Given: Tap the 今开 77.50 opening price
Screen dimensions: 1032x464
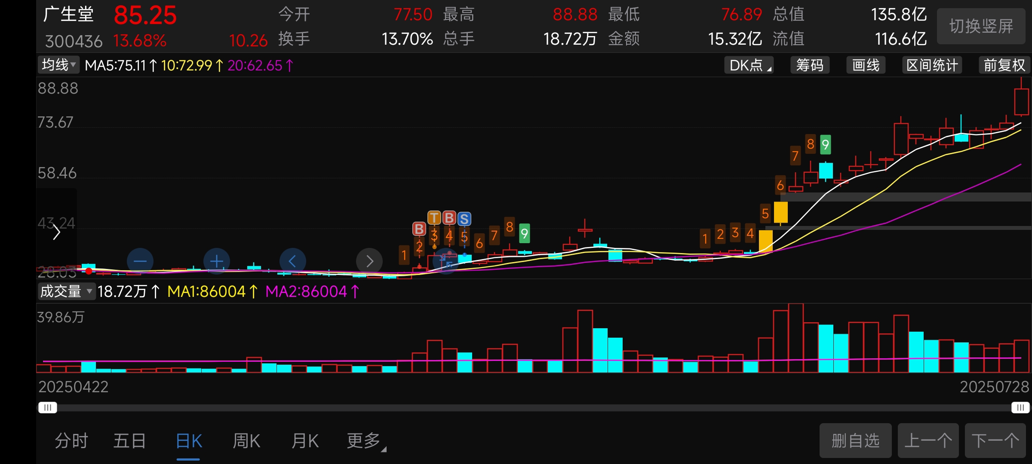Looking at the screenshot, I should 413,15.
